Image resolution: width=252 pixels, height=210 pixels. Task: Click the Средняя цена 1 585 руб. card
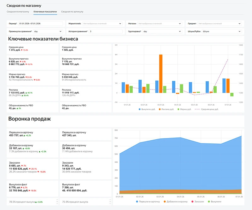click(86, 49)
